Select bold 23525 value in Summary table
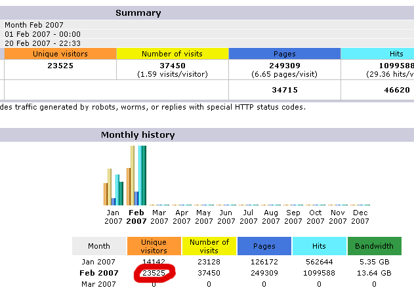This screenshot has width=414, height=290. [60, 66]
